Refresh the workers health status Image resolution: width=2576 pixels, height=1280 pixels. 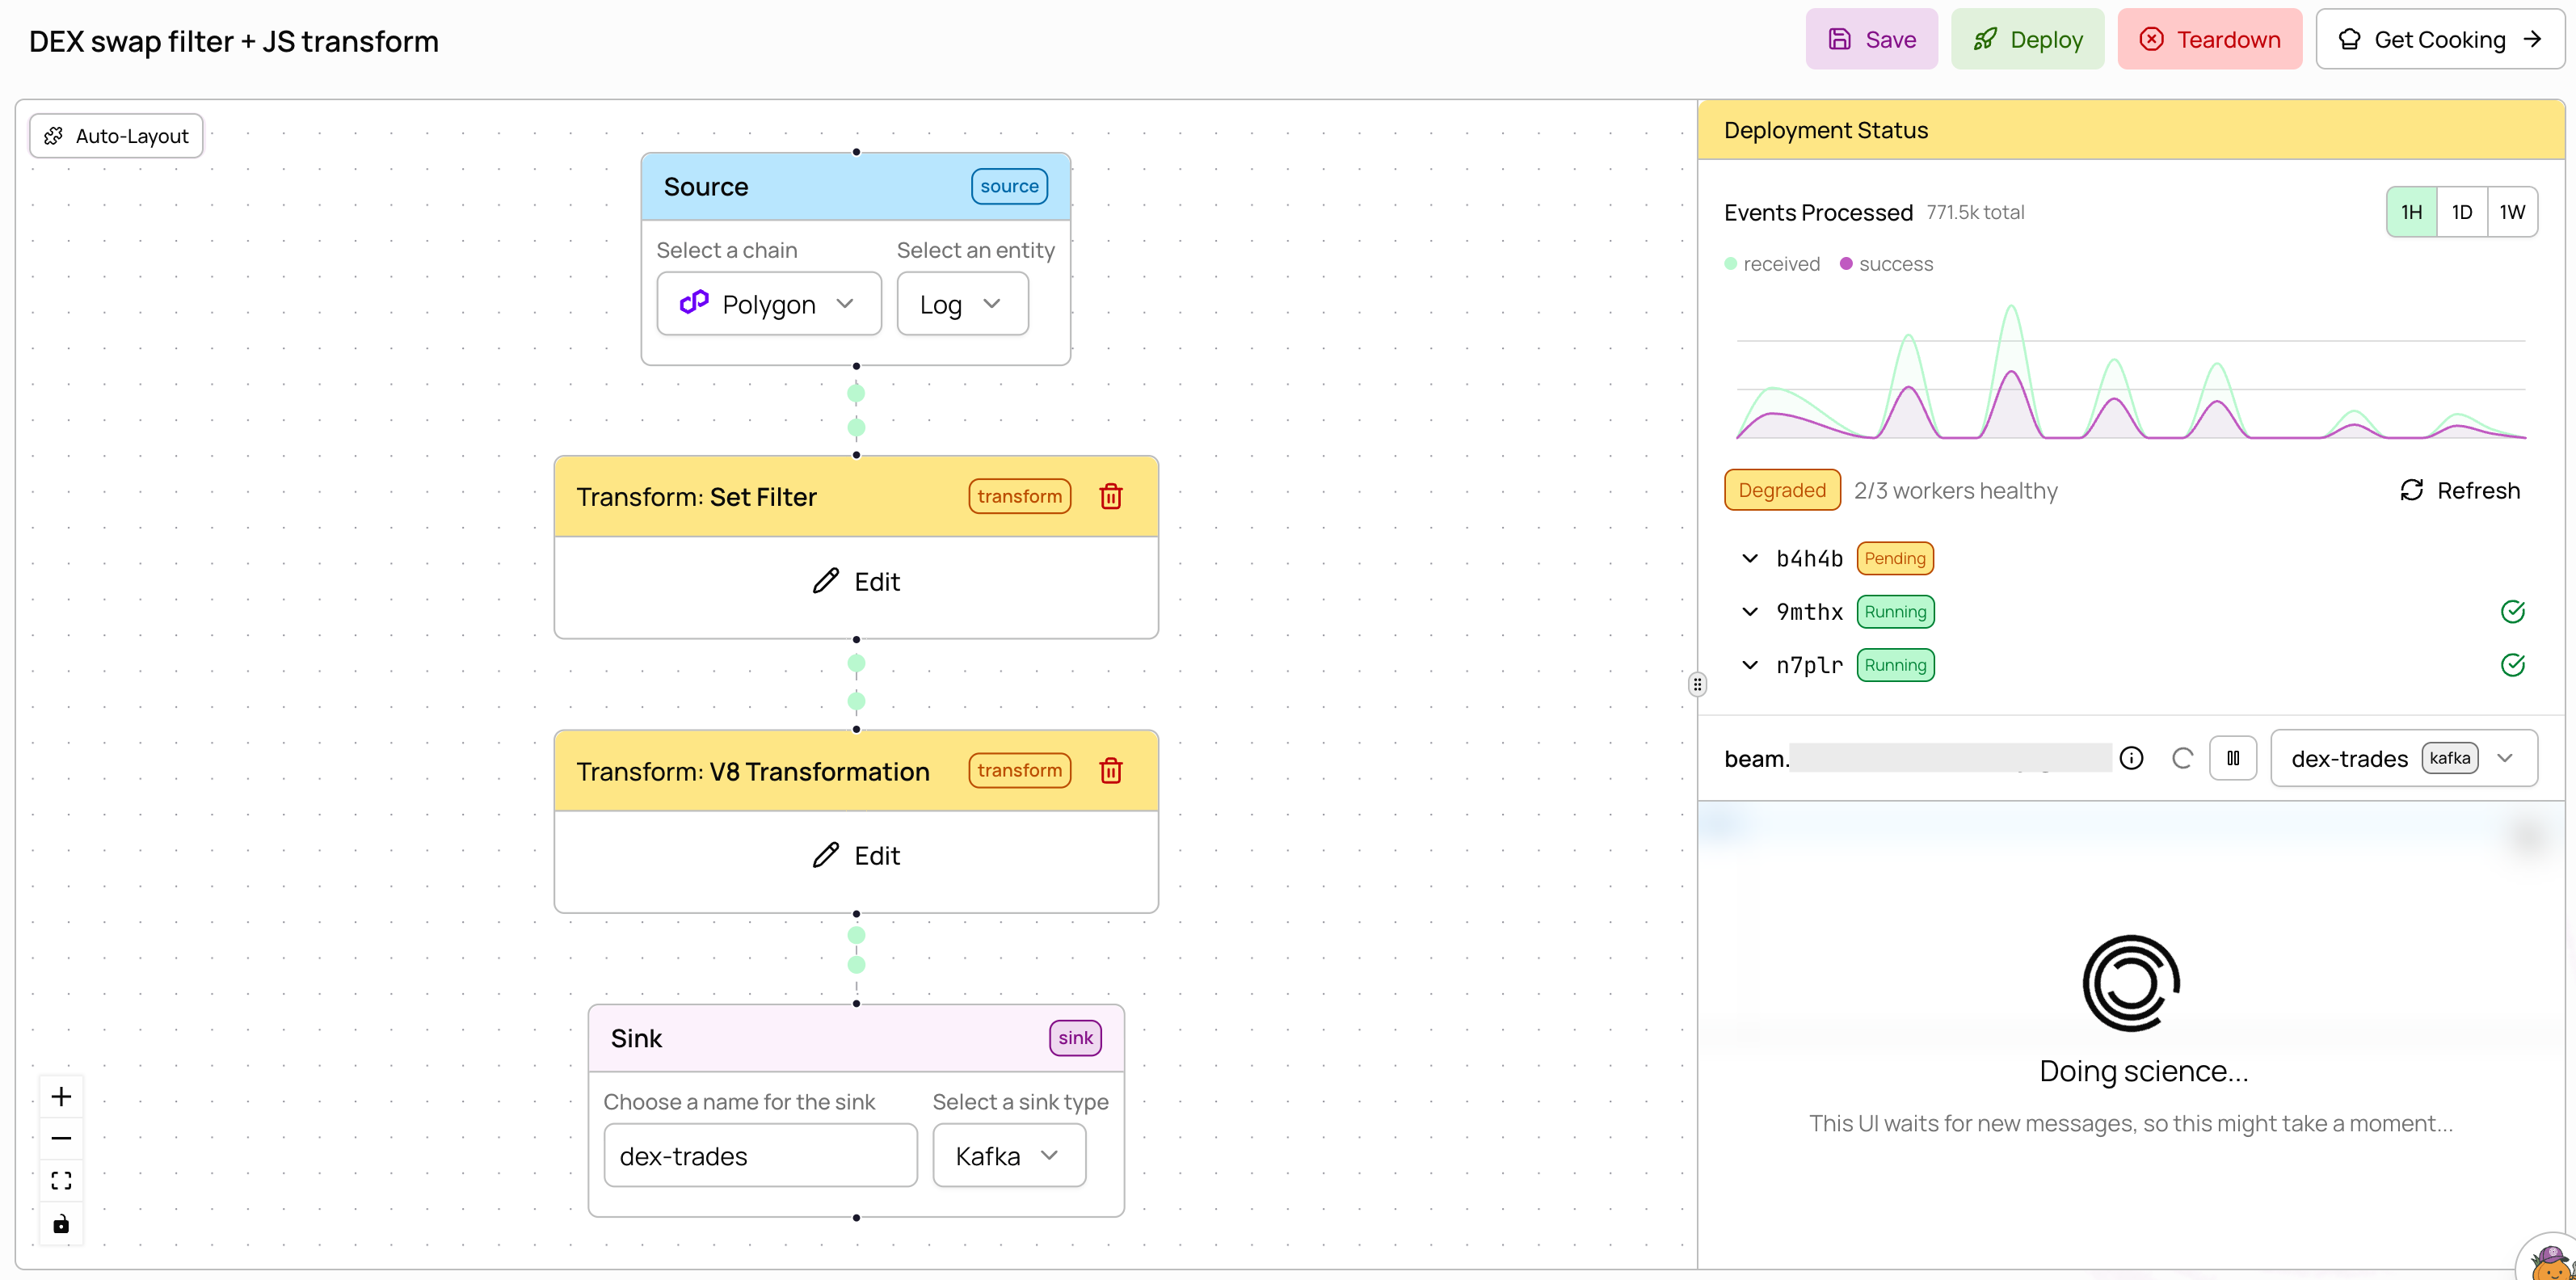coord(2459,490)
